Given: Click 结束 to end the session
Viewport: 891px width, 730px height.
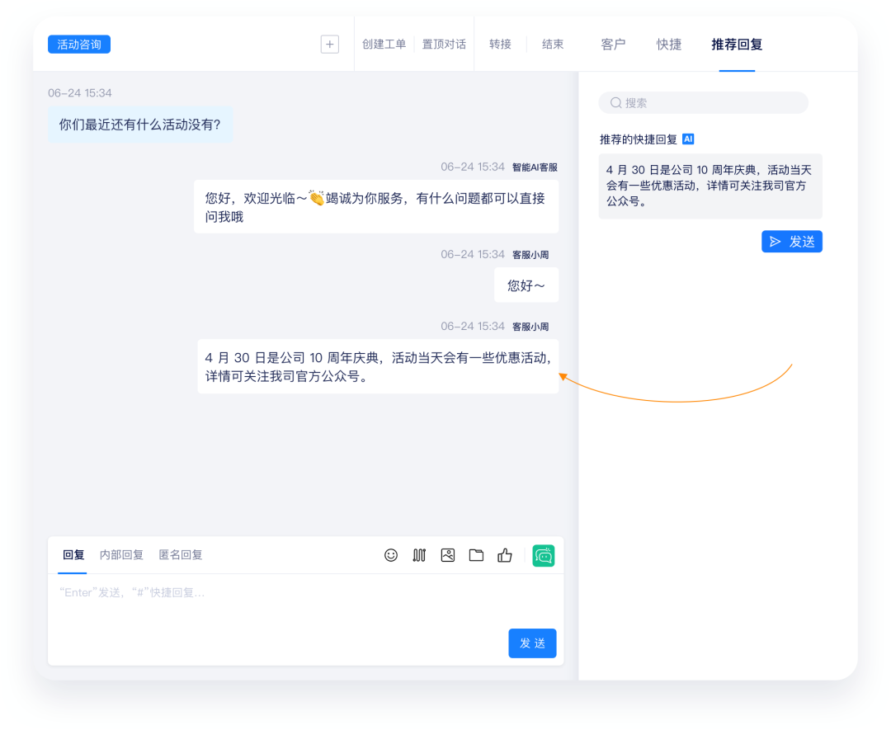Looking at the screenshot, I should pyautogui.click(x=554, y=45).
